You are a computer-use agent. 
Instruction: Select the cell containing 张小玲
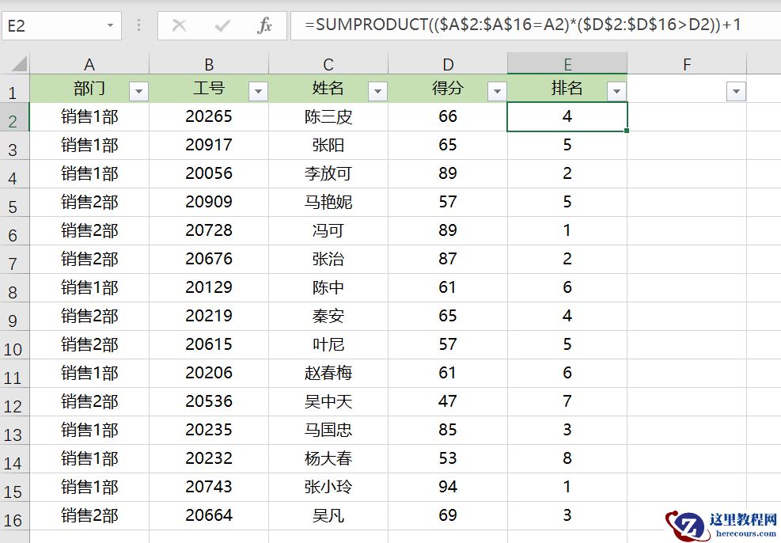(x=328, y=488)
